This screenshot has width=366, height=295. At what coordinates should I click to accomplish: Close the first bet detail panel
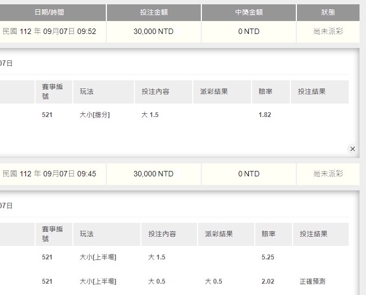[x=353, y=149]
